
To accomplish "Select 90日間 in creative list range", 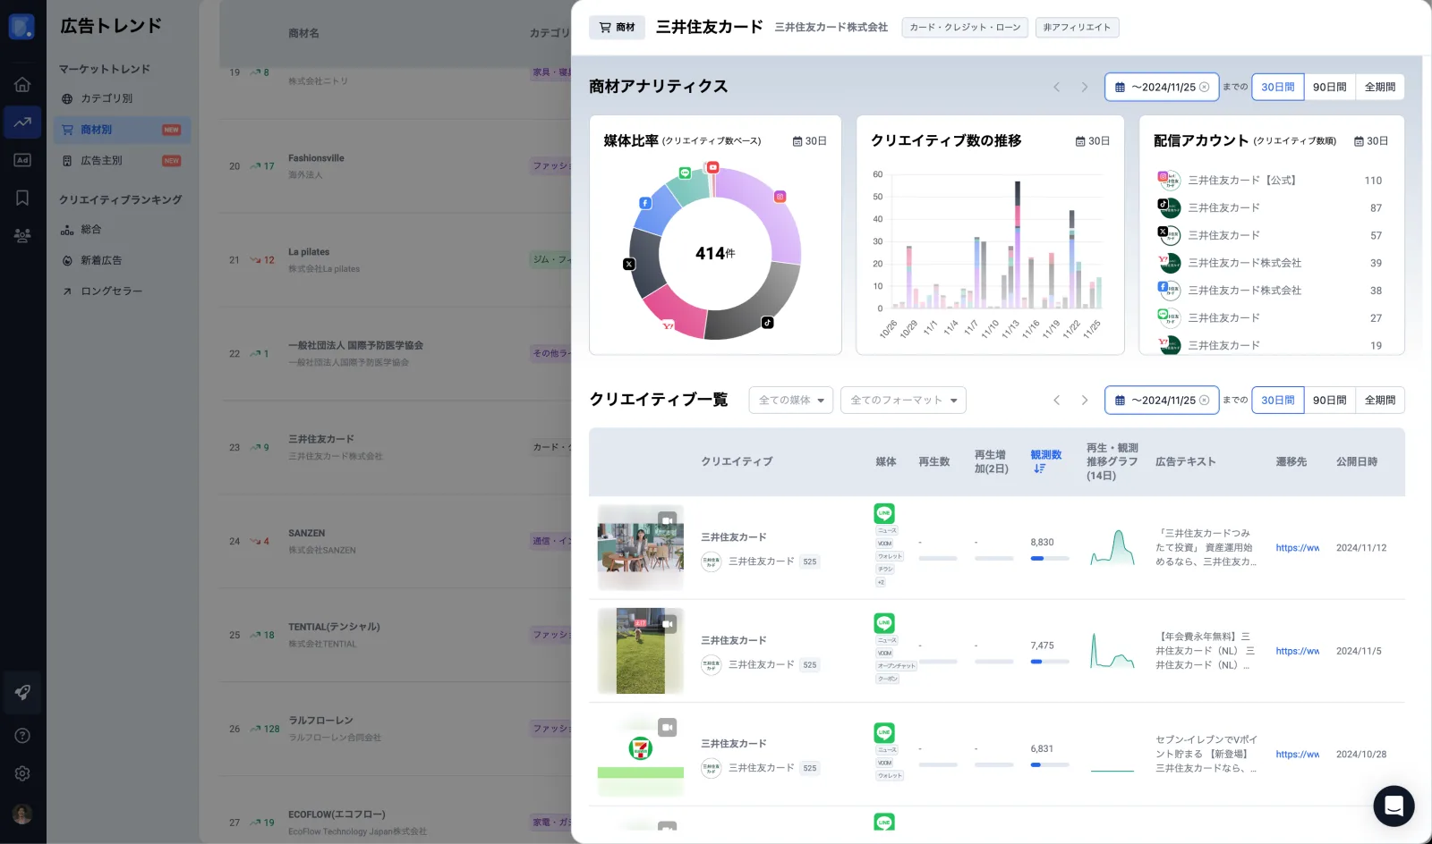I will click(x=1329, y=400).
